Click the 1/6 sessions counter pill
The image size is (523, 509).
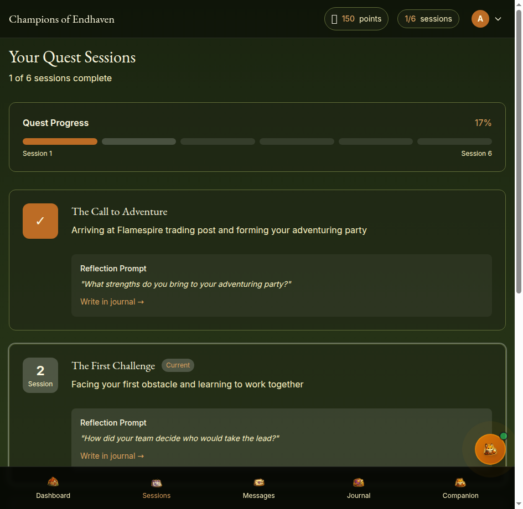click(428, 19)
